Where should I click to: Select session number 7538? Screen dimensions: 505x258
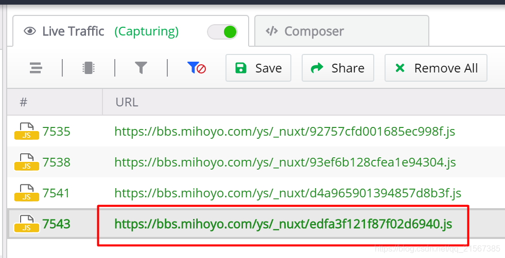tap(56, 162)
